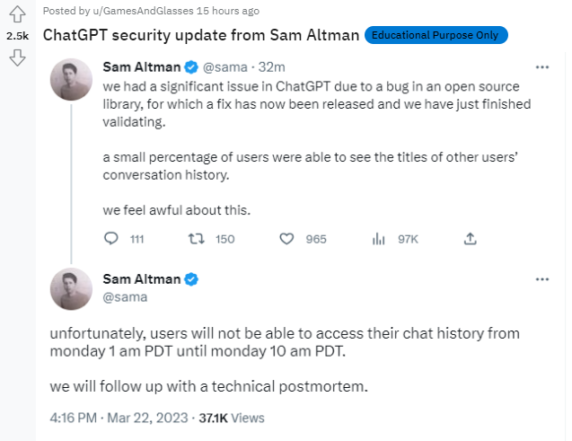Click the 37.1K Views count
The height and width of the screenshot is (441, 572).
tap(231, 418)
